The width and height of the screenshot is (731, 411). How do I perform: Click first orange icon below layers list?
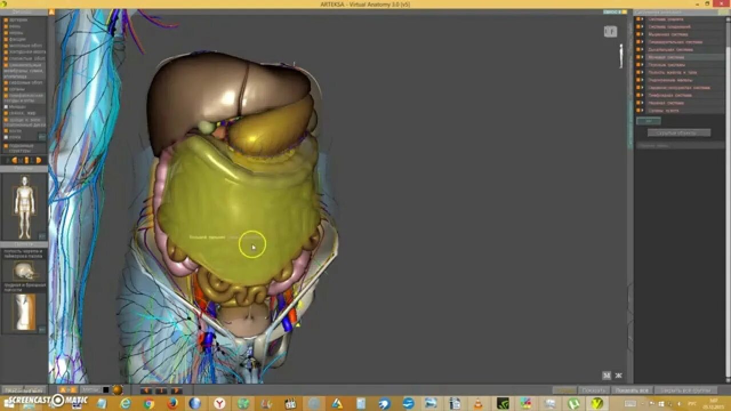15,160
